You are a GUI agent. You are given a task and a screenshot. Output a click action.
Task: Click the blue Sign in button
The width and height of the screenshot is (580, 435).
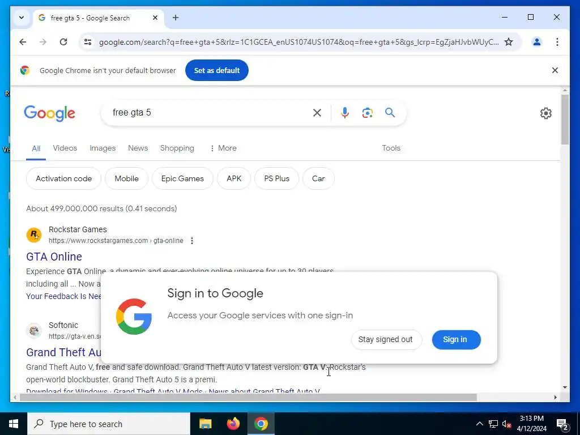[x=456, y=340]
